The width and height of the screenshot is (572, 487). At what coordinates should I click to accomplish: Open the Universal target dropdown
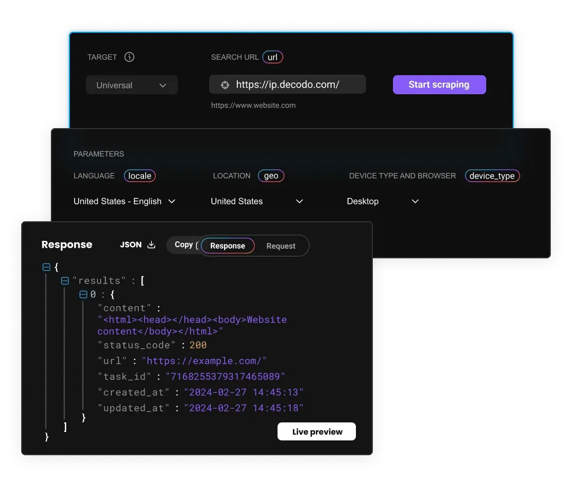coord(132,85)
